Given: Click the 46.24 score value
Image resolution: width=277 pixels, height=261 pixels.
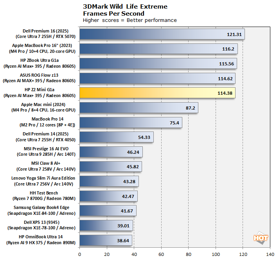Looking at the screenshot, I should click(133, 152).
